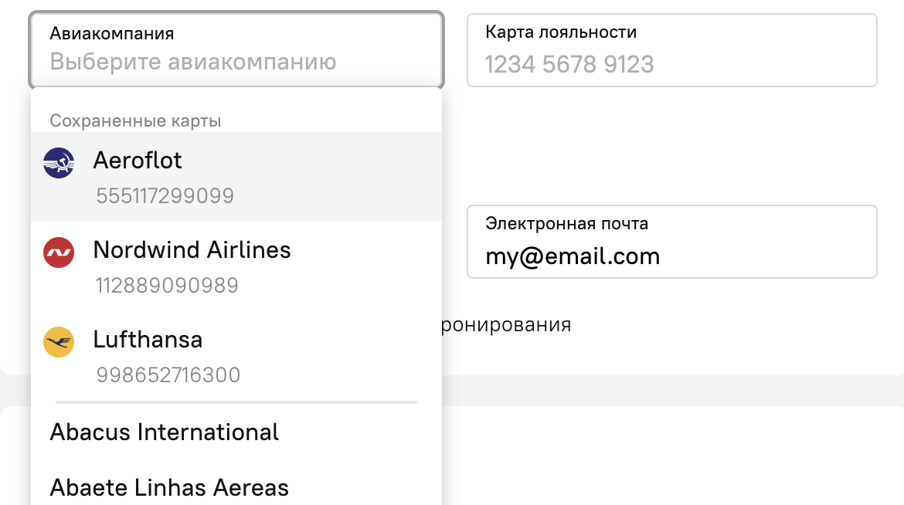Screen dimensions: 904x505
Task: Select Aeroflot from saved cards
Action: 138,161
